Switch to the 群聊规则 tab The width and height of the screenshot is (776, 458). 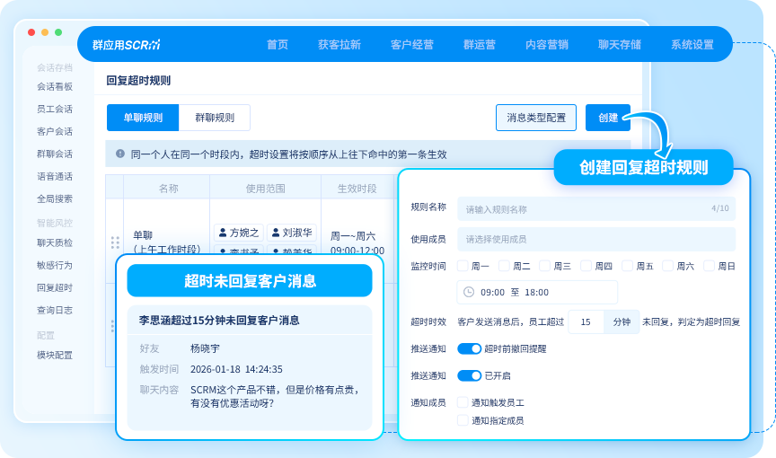(x=215, y=118)
